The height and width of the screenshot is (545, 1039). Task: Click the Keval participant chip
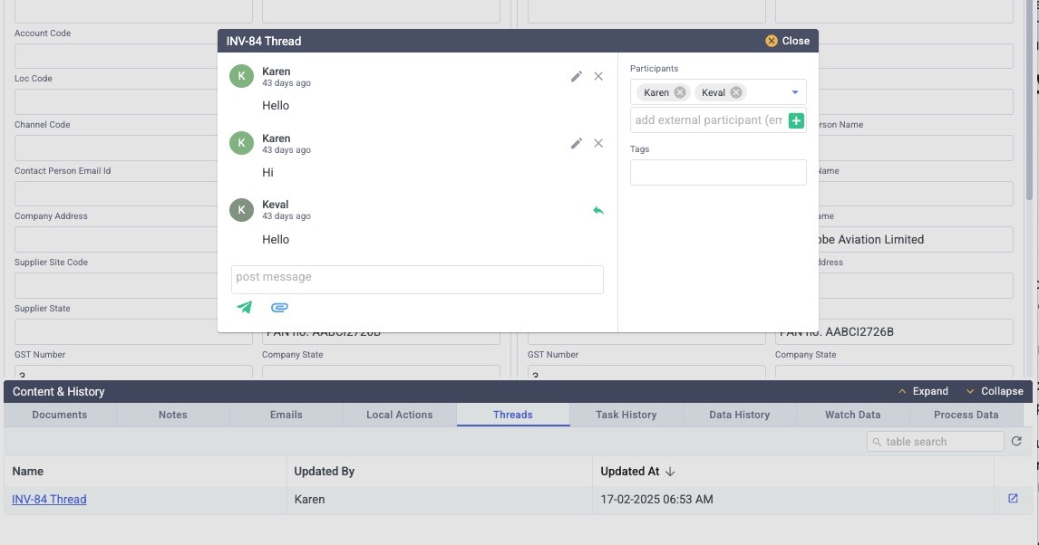tap(720, 92)
